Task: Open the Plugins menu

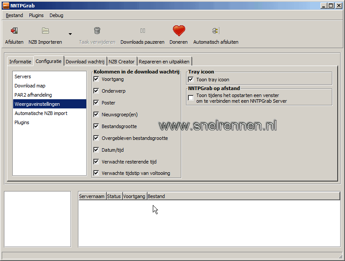Action: point(36,15)
